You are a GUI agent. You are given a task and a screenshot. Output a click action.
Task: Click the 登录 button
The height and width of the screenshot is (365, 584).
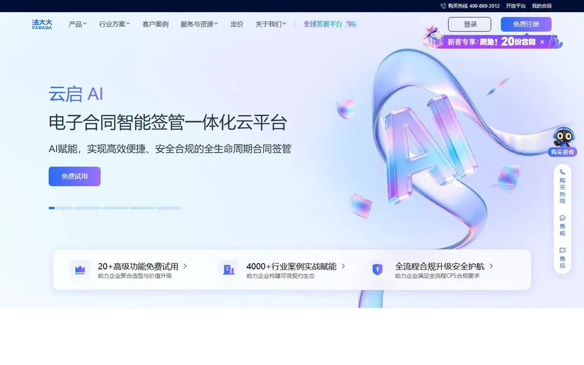click(x=470, y=24)
